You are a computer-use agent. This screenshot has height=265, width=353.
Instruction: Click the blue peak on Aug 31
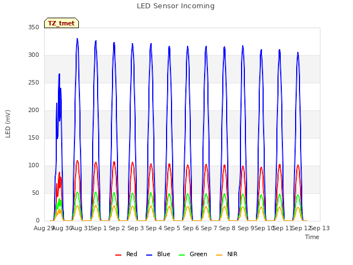click(77, 39)
